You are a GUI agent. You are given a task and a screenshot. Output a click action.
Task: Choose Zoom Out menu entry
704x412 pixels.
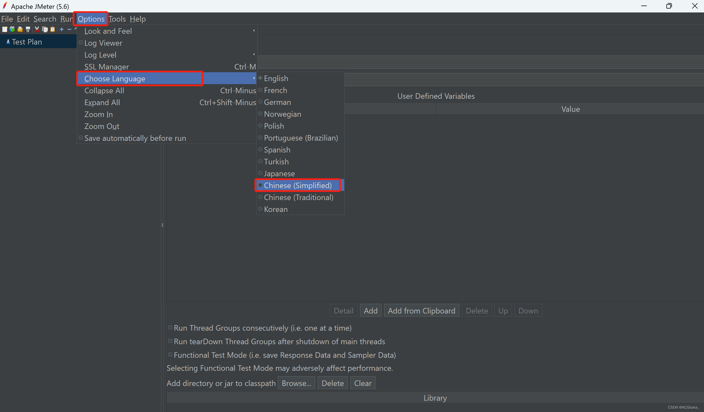[167, 126]
